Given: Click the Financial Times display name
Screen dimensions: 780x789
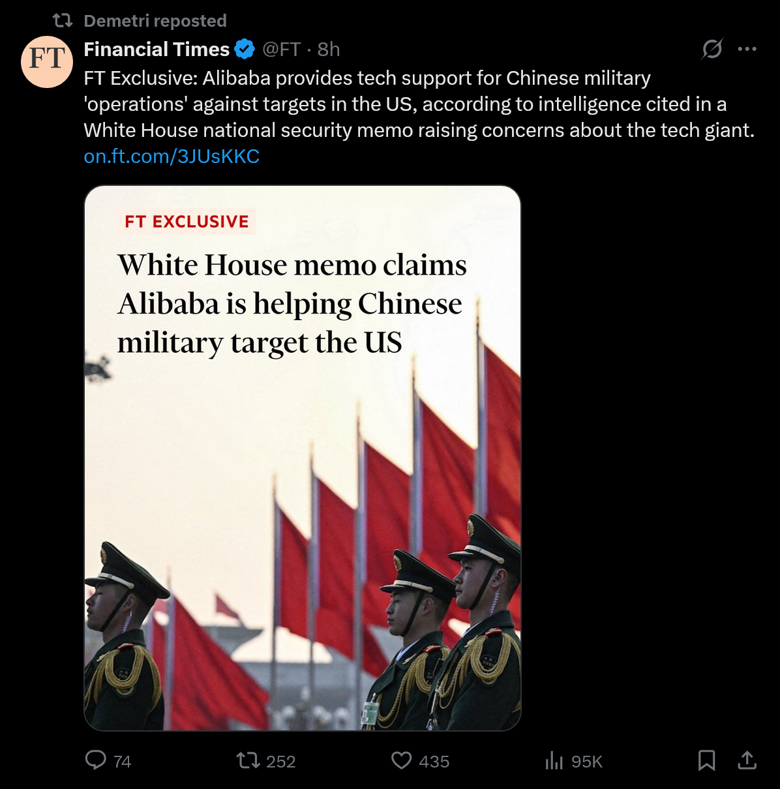Looking at the screenshot, I should click(157, 49).
